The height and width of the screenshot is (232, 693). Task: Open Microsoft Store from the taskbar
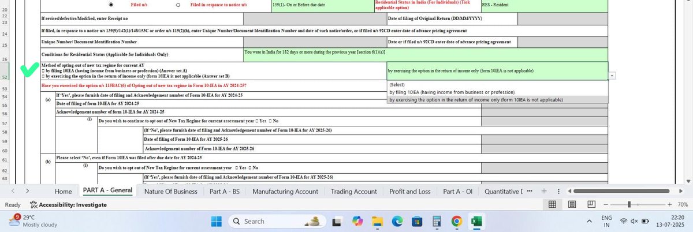coord(416,222)
